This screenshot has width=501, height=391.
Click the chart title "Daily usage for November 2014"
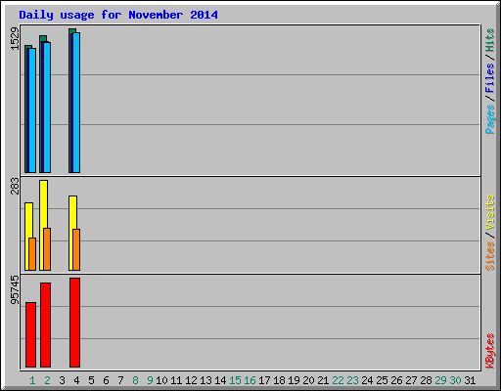click(118, 15)
